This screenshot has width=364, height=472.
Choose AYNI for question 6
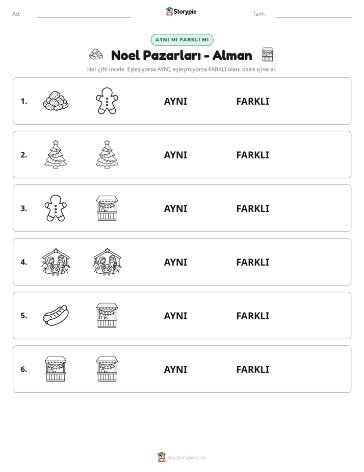tap(175, 369)
